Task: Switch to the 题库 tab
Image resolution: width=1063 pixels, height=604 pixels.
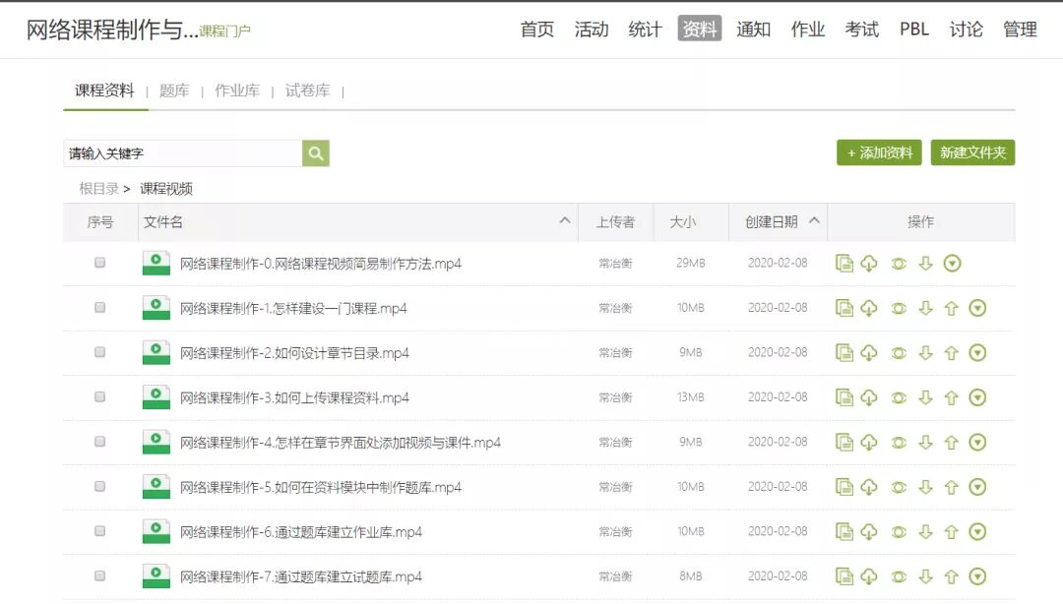Action: coord(174,91)
